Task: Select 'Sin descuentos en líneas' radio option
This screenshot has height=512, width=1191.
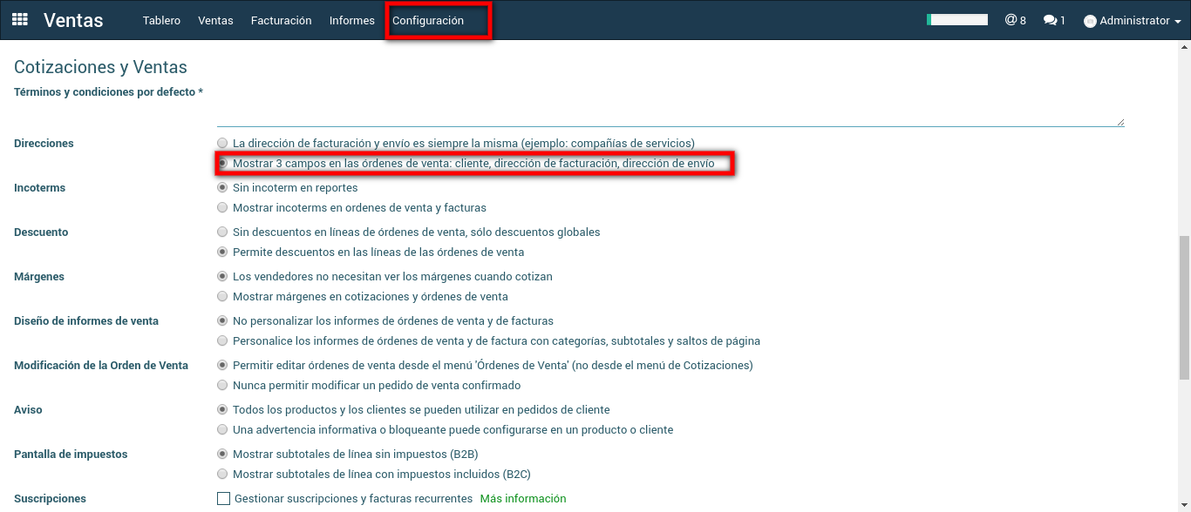Action: point(223,232)
